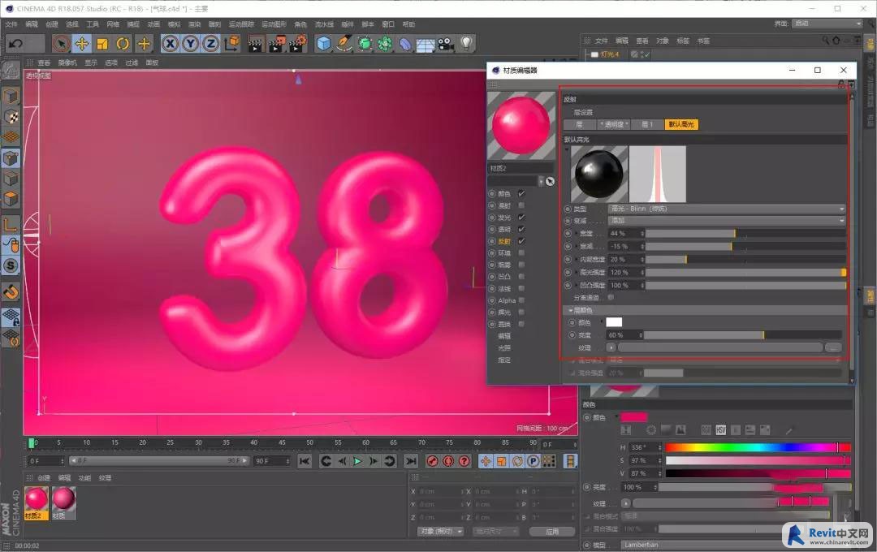Add a camera object
This screenshot has width=877, height=552.
click(x=446, y=43)
